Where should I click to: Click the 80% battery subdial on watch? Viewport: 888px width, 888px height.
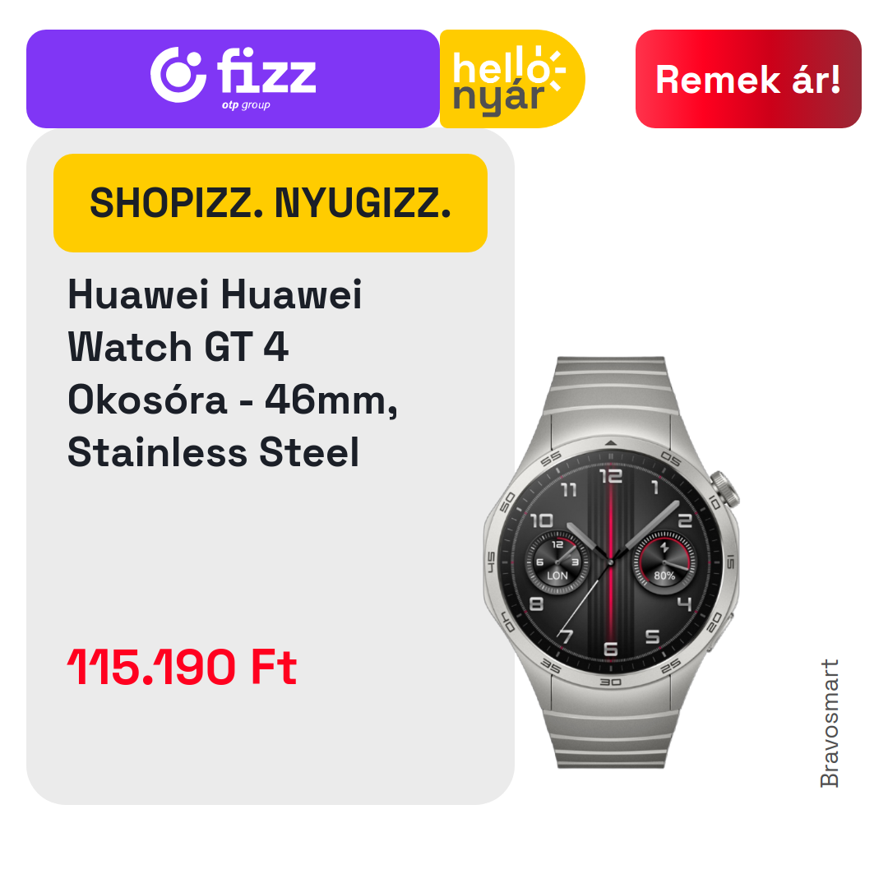[x=664, y=563]
